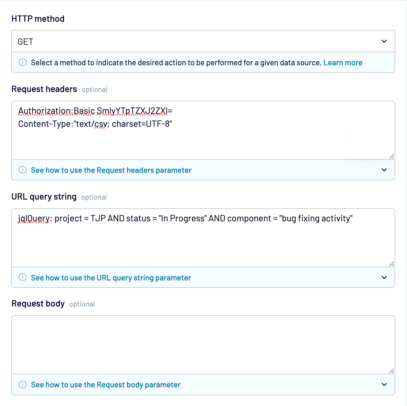This screenshot has width=407, height=406.
Task: Click the URL query string textarea resize handle
Action: (392, 264)
